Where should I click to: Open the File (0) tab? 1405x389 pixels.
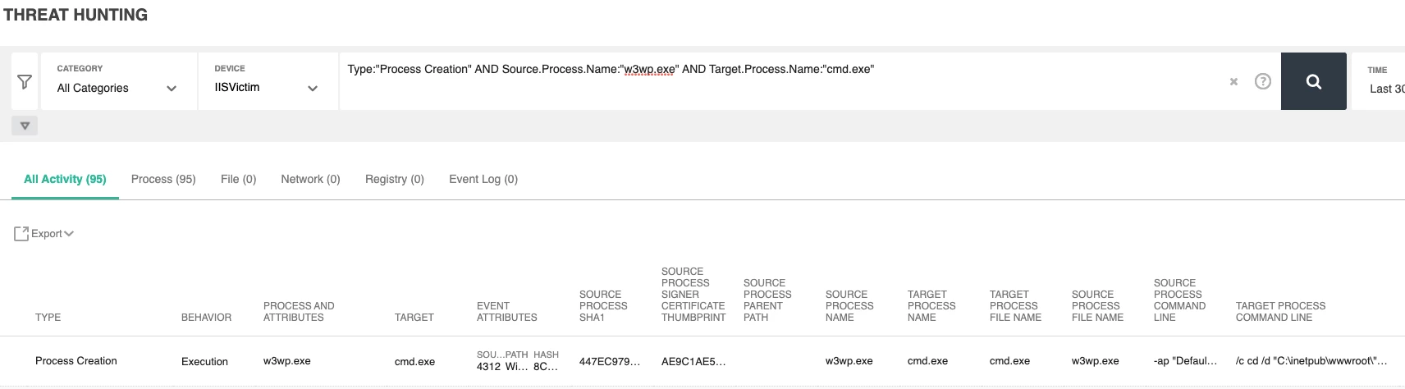click(238, 179)
